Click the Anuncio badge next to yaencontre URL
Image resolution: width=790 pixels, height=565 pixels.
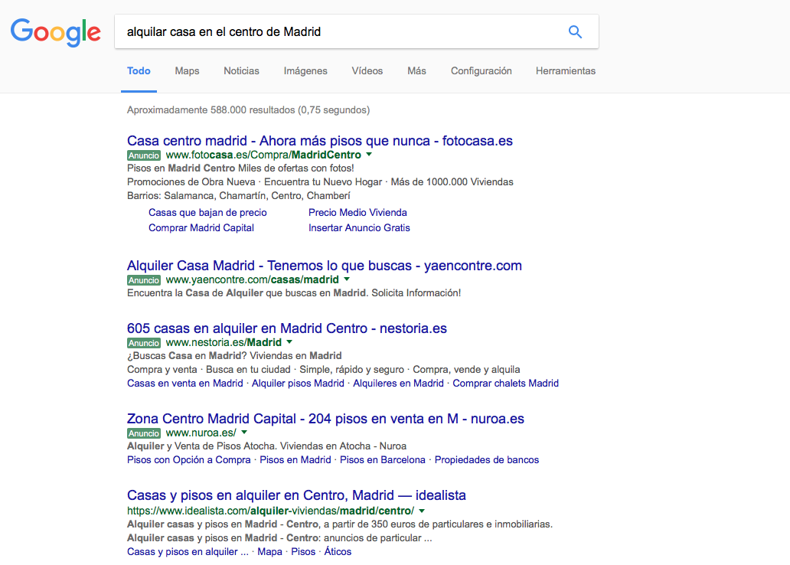click(144, 280)
